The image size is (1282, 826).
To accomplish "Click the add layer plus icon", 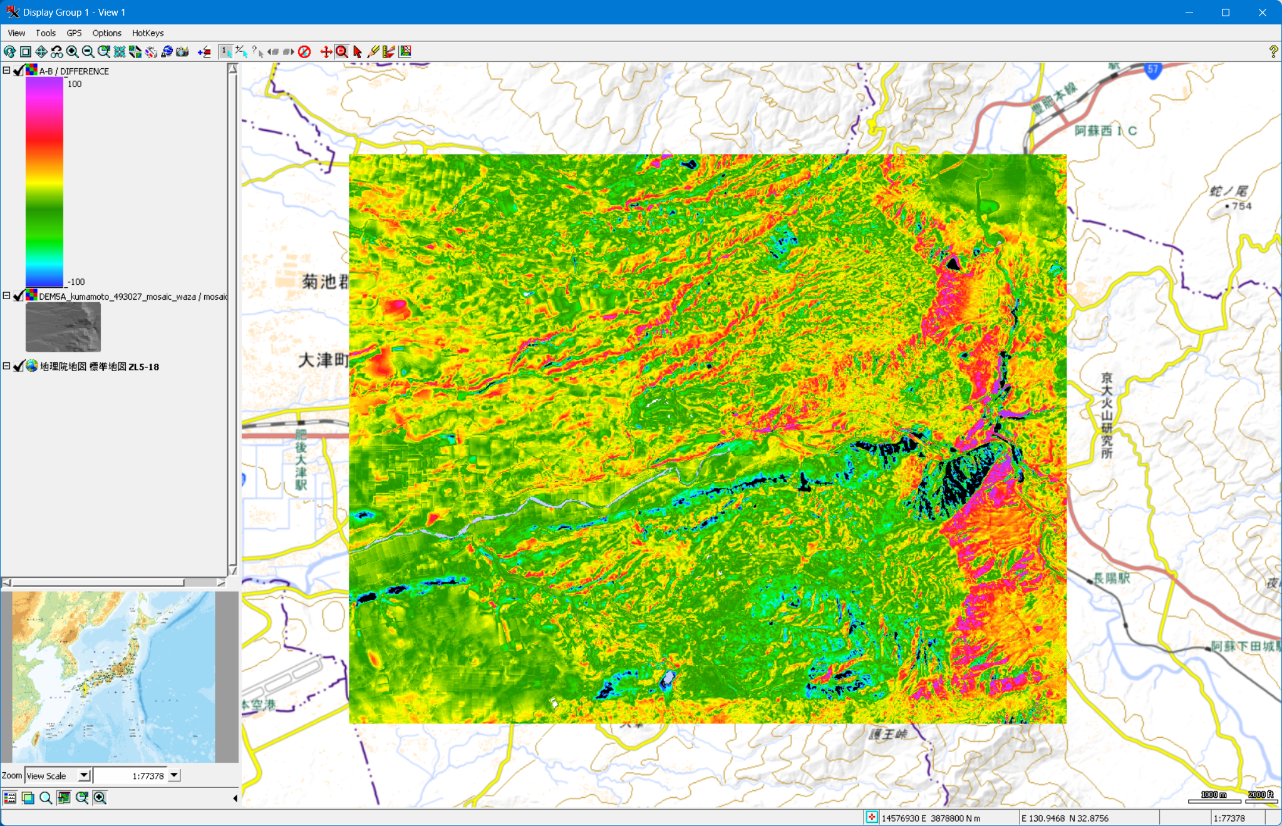I will click(204, 52).
